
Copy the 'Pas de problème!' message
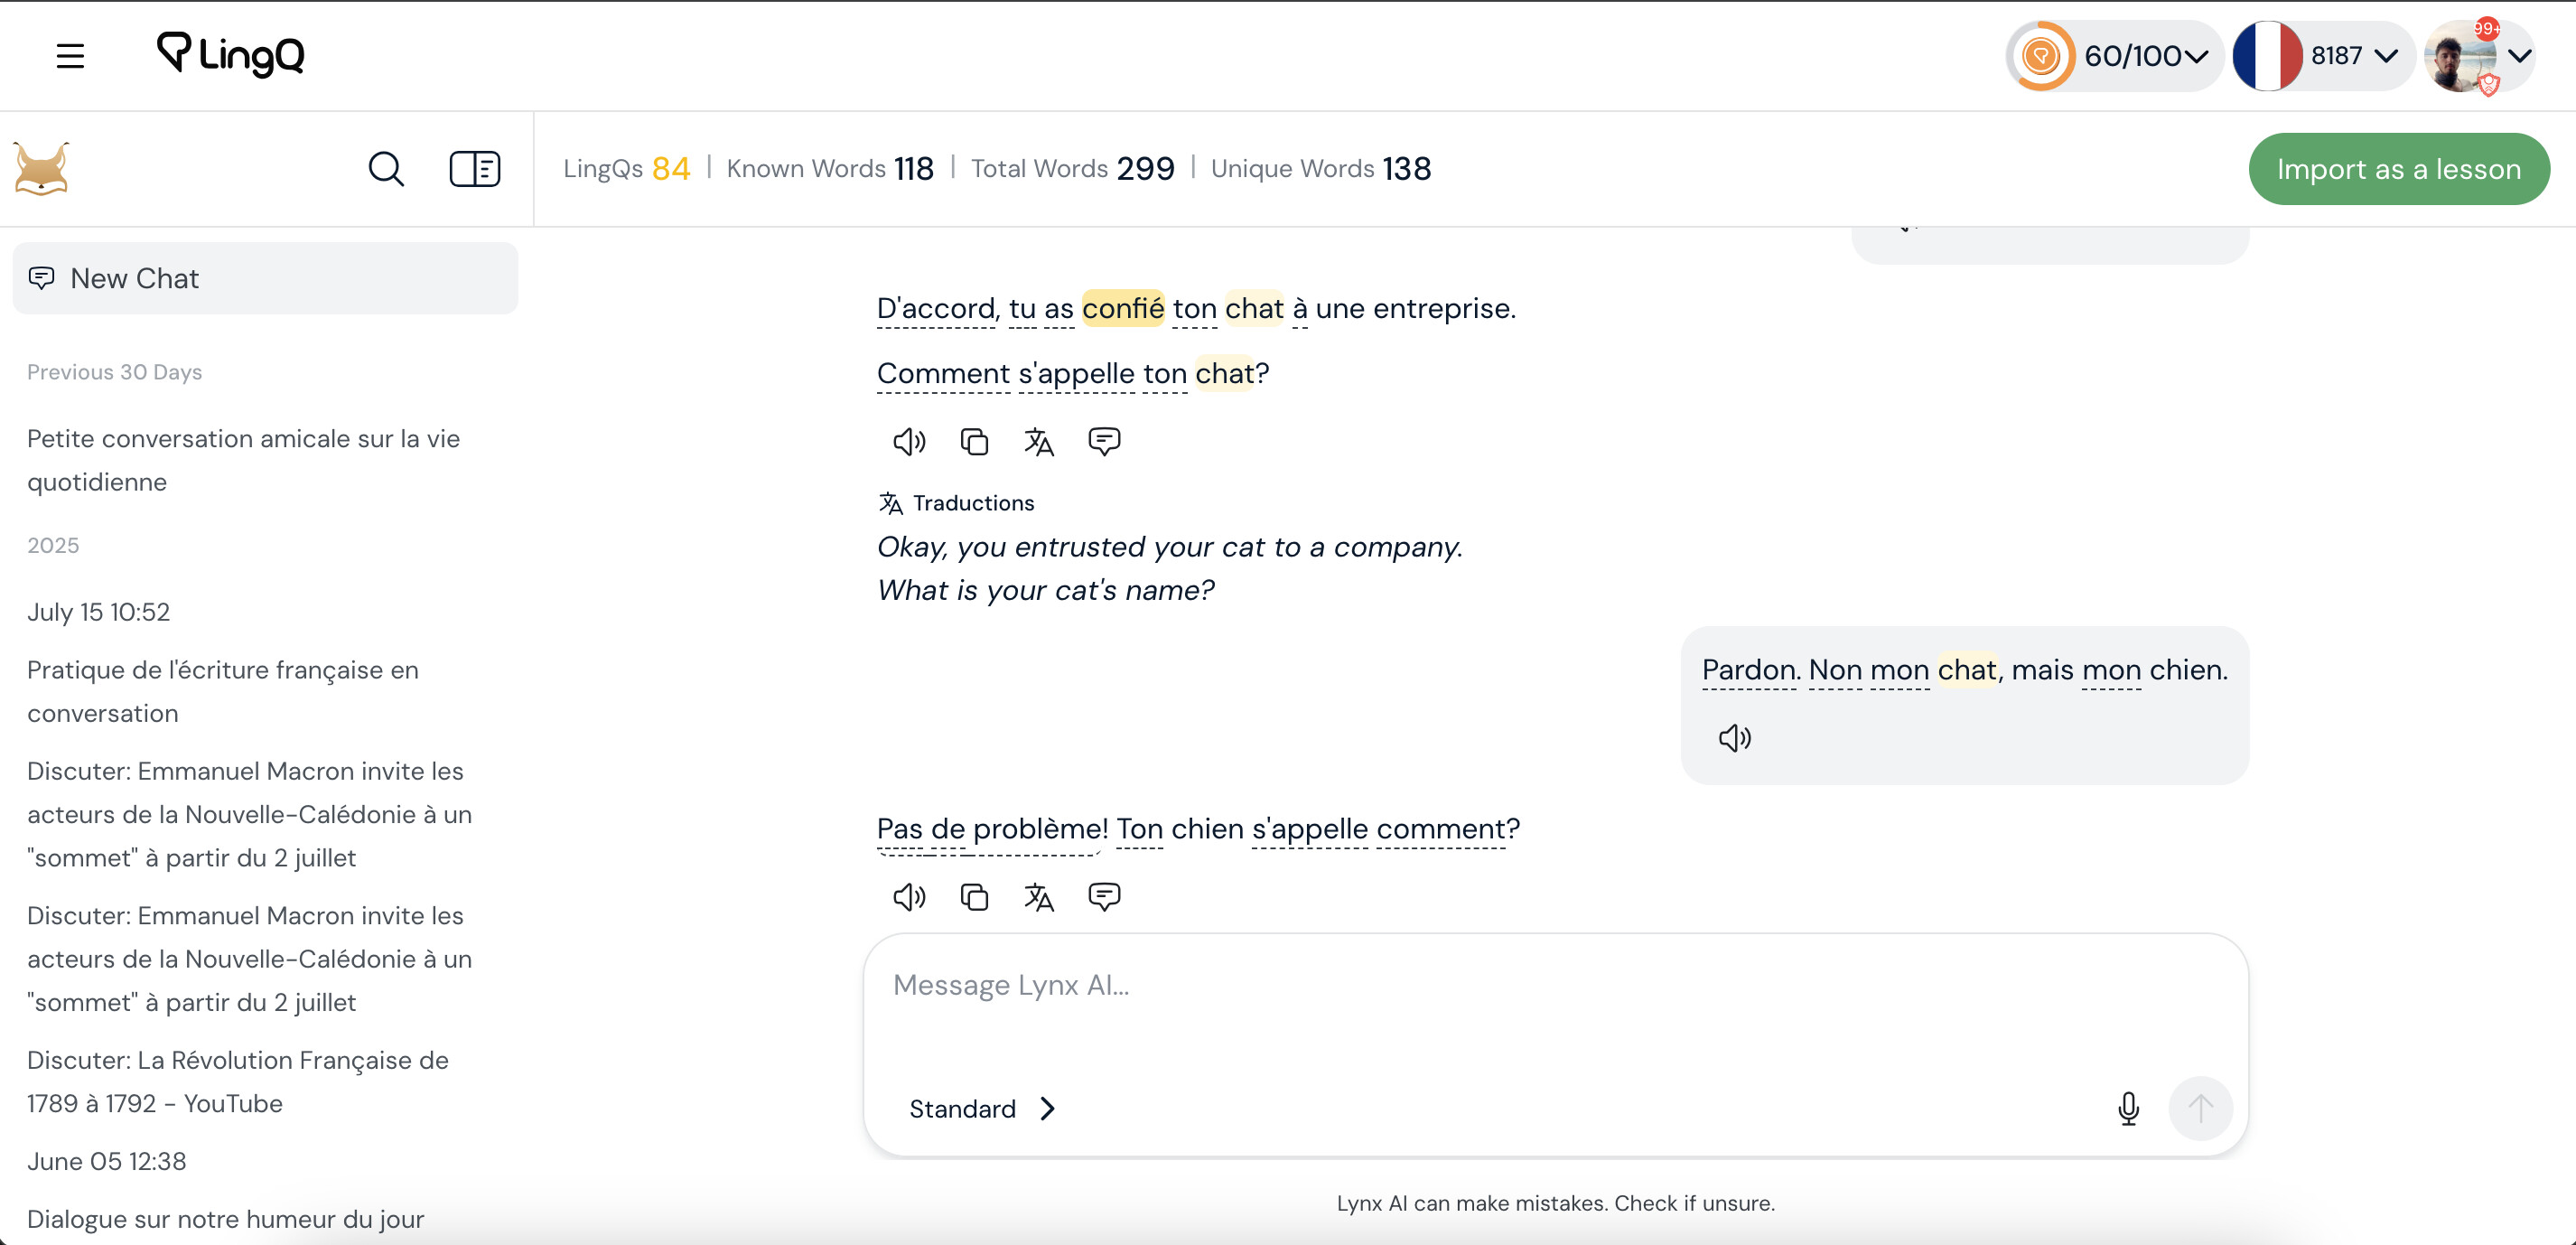974,897
